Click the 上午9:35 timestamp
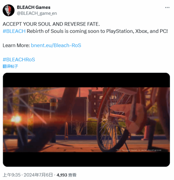The width and height of the screenshot is (174, 180). [12, 175]
